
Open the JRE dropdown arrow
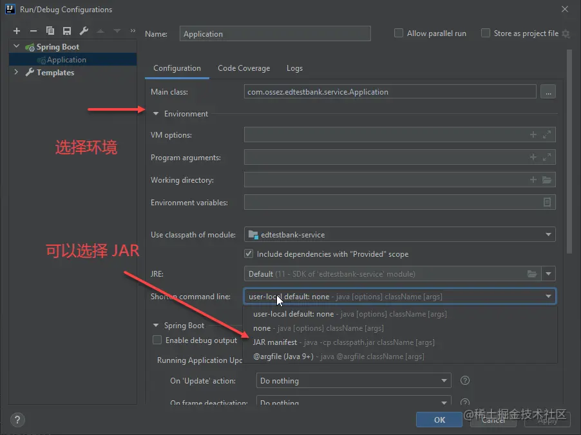coord(548,274)
